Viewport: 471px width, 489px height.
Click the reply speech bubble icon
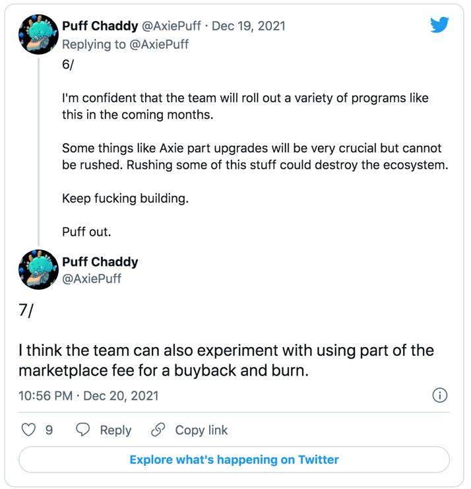83,430
